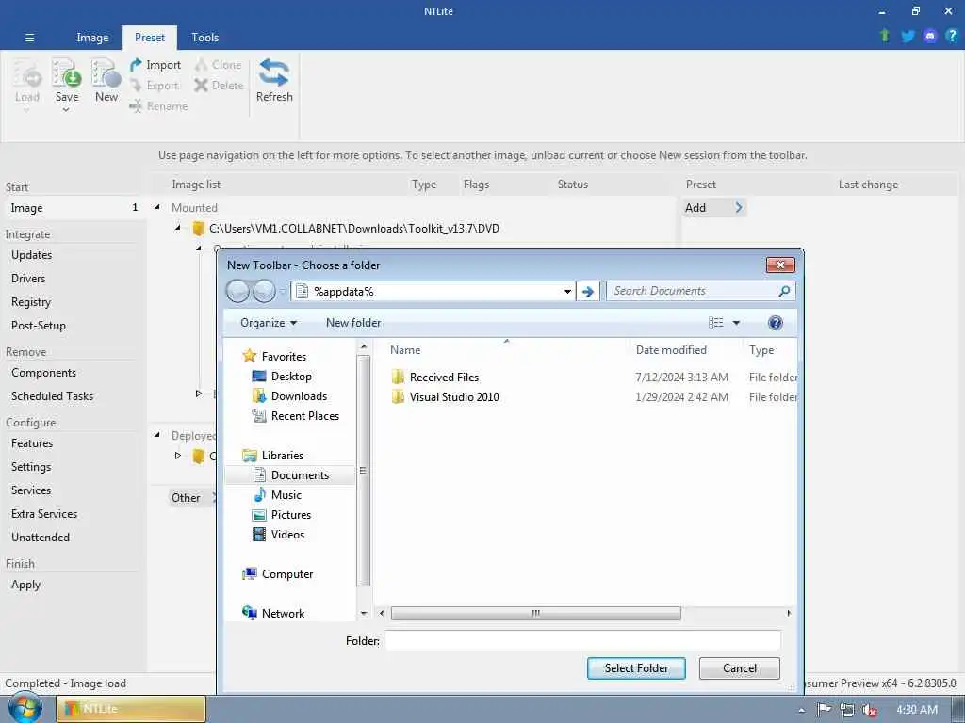The image size is (965, 723).
Task: Select Desktop in Favorites
Action: 290,377
